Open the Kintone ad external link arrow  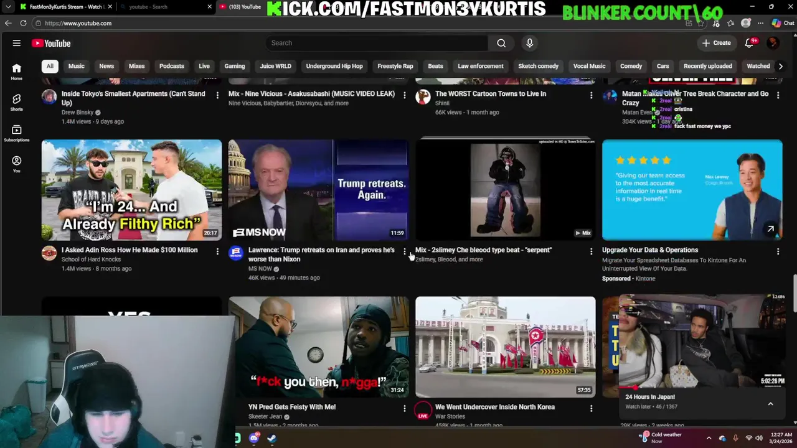[x=770, y=229]
